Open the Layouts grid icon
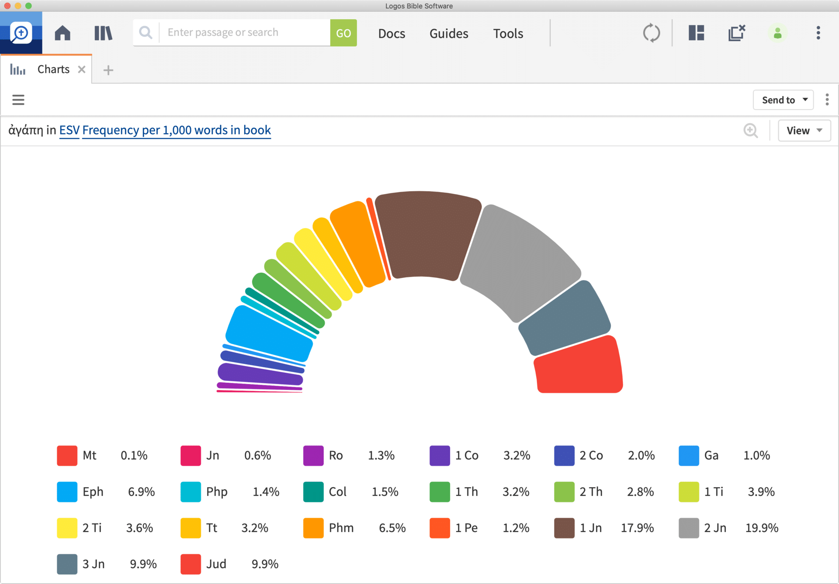 [x=697, y=33]
